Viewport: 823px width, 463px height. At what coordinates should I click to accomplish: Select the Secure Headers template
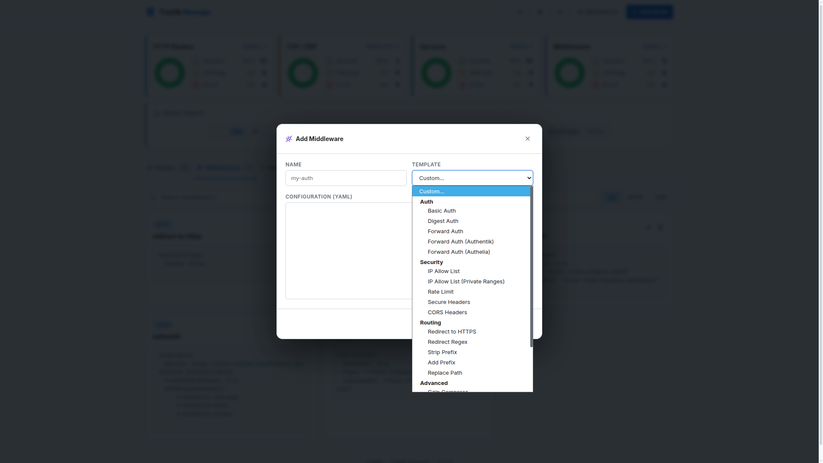coord(448,302)
